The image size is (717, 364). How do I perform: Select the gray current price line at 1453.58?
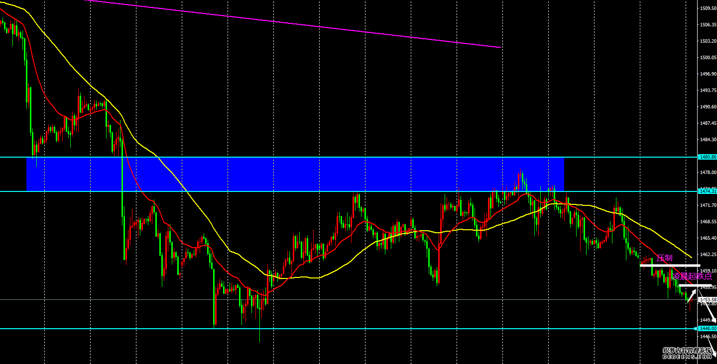pyautogui.click(x=348, y=299)
